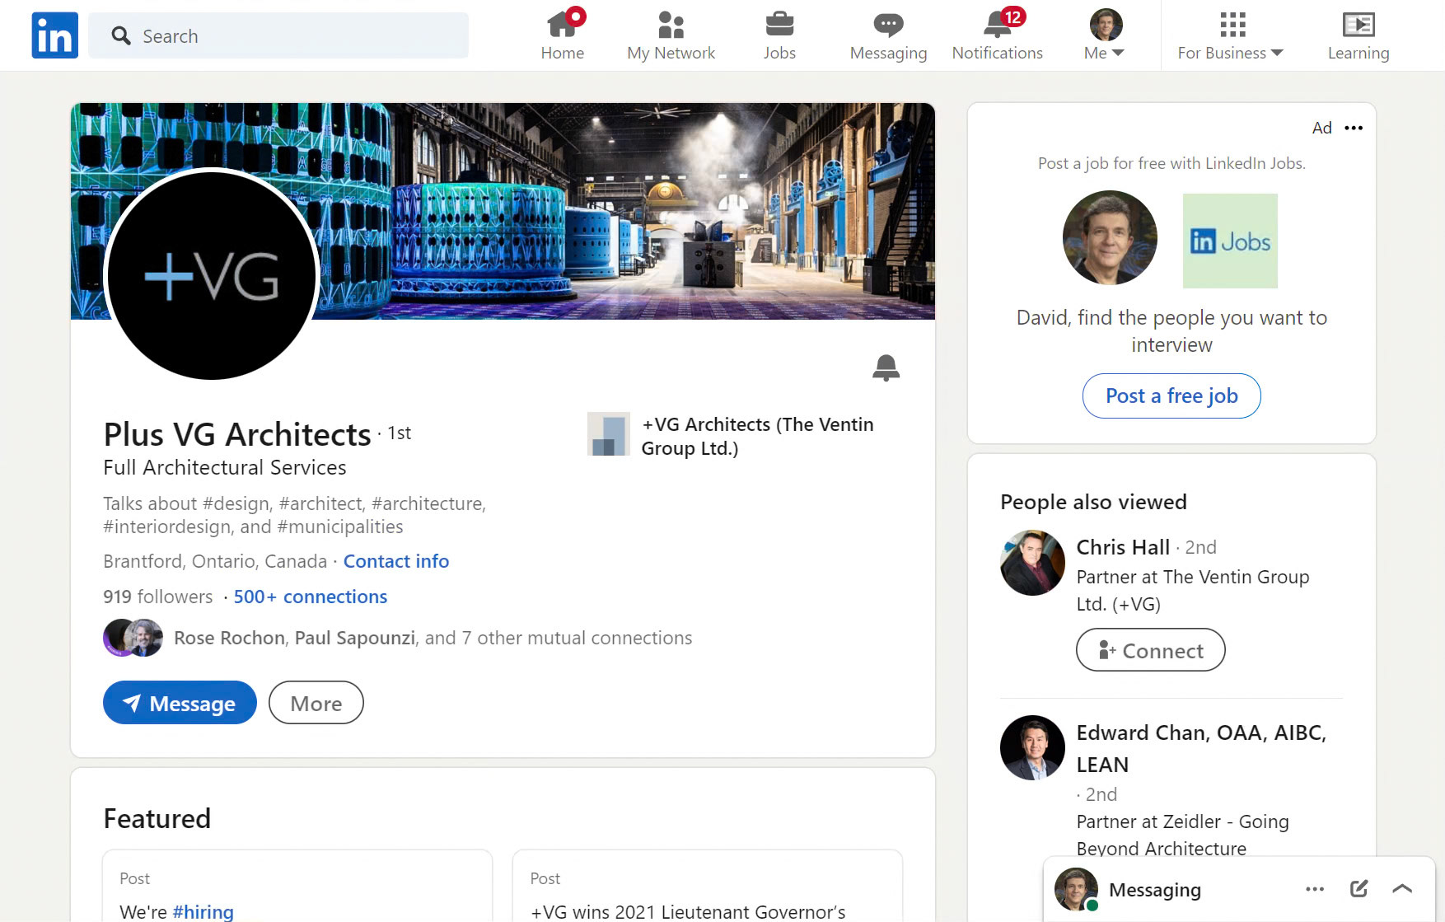
Task: Open the More actions button
Action: (x=316, y=703)
